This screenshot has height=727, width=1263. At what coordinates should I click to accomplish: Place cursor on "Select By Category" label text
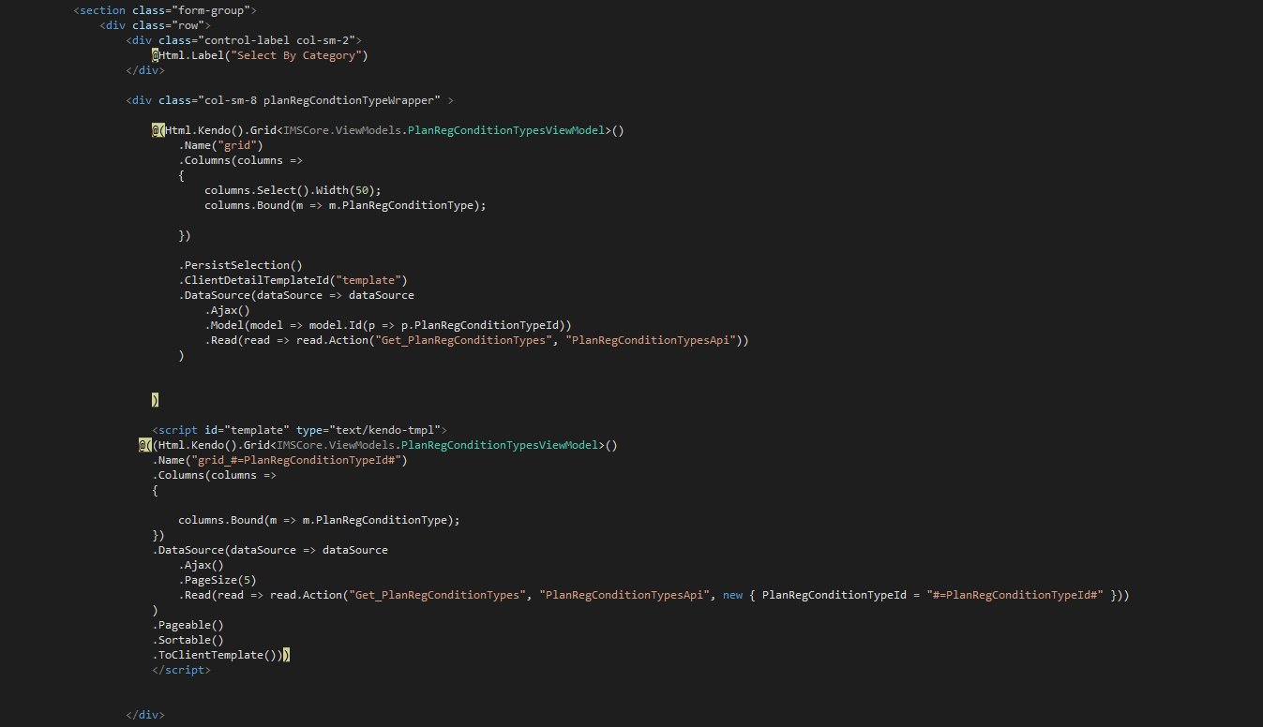(302, 55)
